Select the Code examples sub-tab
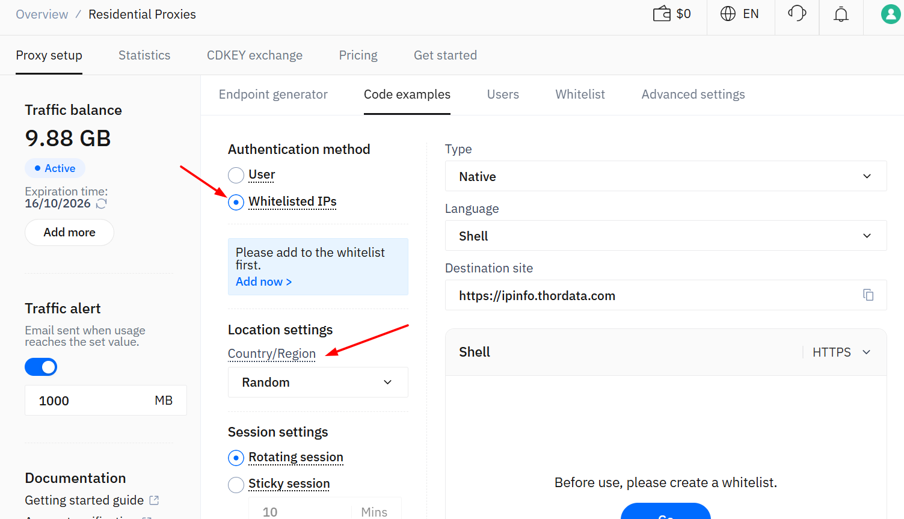904x519 pixels. (x=407, y=94)
